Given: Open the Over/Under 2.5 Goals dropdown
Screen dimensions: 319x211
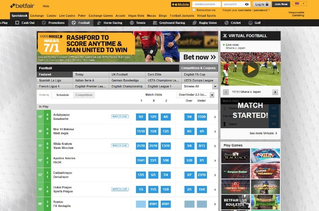Looking at the screenshot, I should coord(195,95).
